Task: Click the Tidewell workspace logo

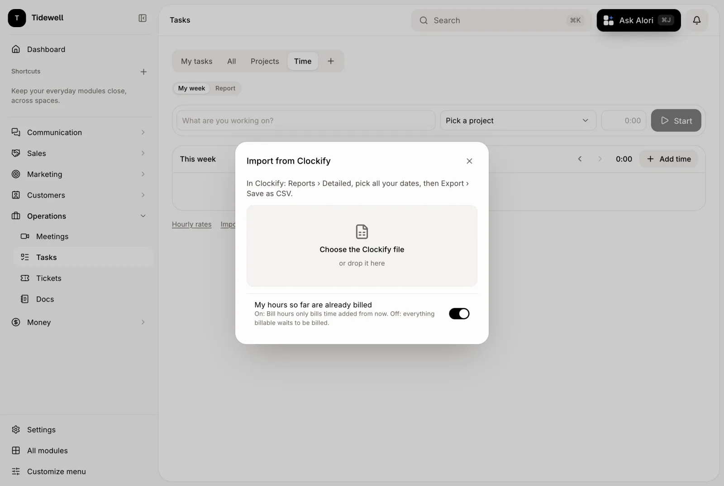Action: point(17,18)
